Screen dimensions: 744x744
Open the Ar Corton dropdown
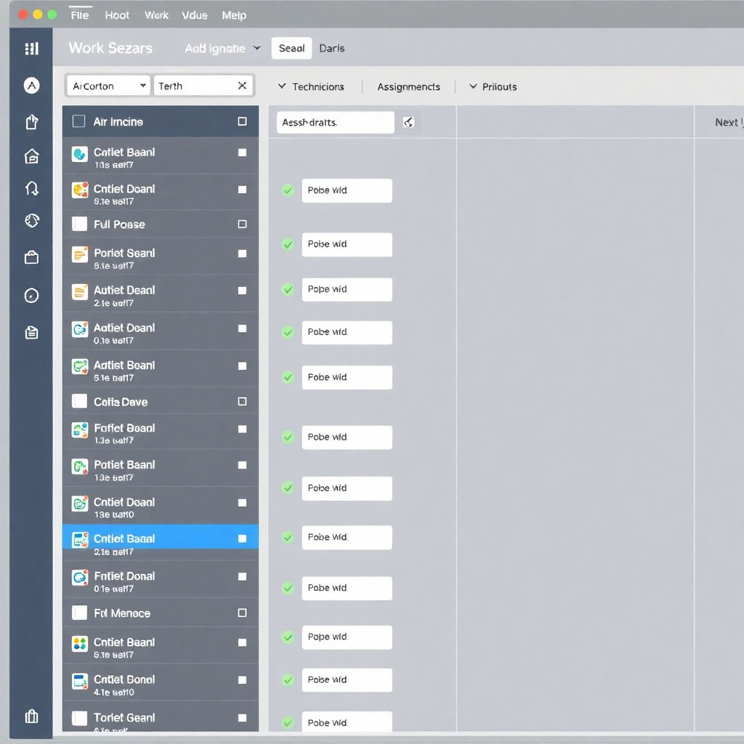pyautogui.click(x=109, y=86)
